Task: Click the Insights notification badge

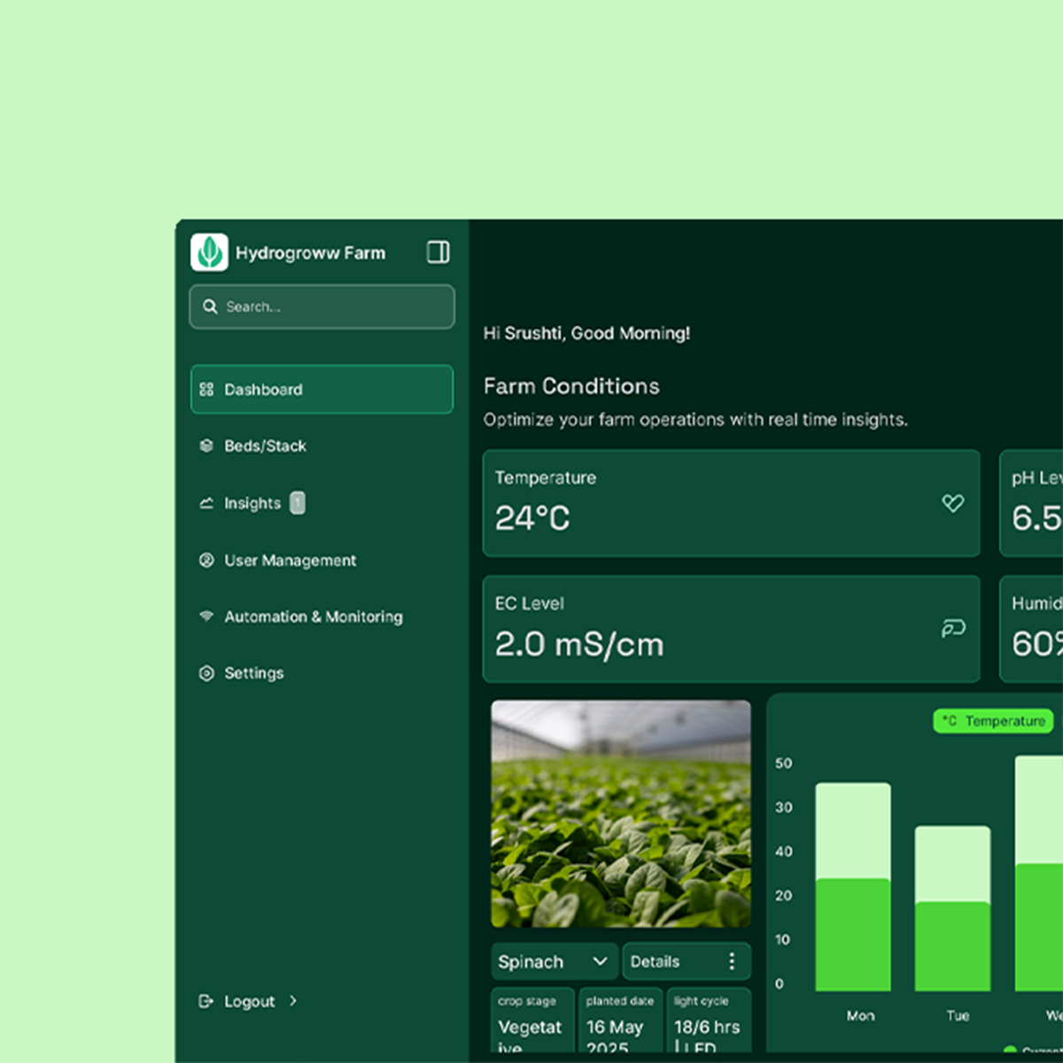Action: pos(298,503)
